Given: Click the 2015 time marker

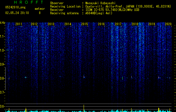Looking at the screenshot, I should pyautogui.click(x=85, y=24).
